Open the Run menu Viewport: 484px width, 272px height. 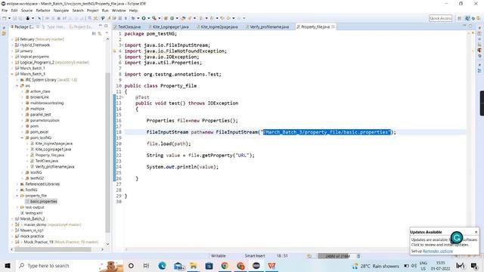pos(105,11)
